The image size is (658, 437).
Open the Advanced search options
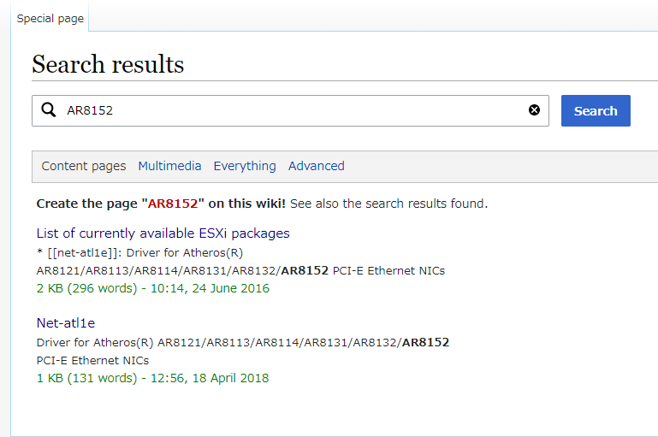[316, 166]
